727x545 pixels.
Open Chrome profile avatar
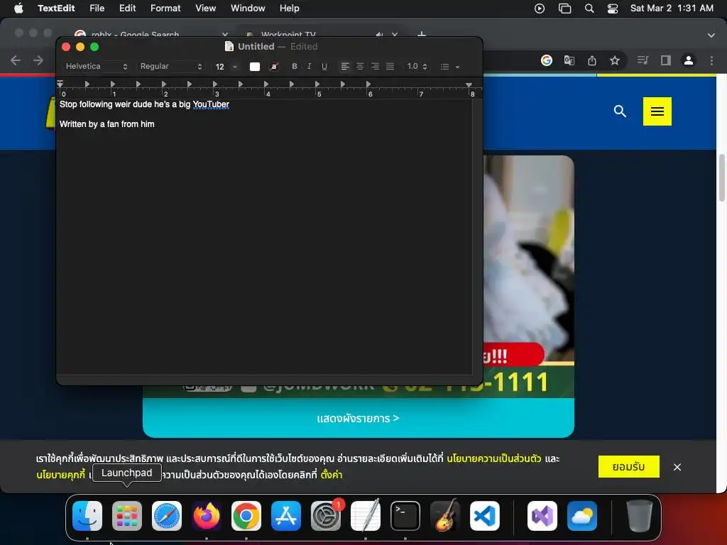point(689,60)
